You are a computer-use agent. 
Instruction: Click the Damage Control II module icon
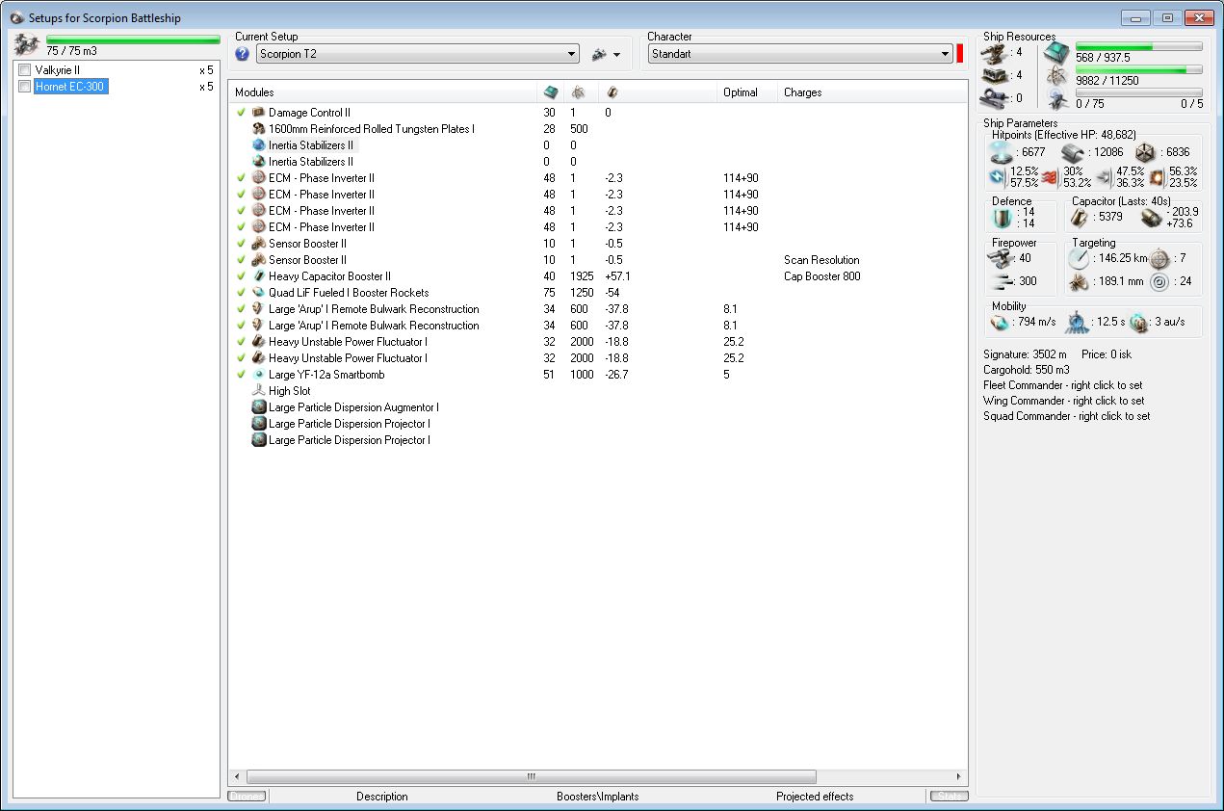(258, 113)
